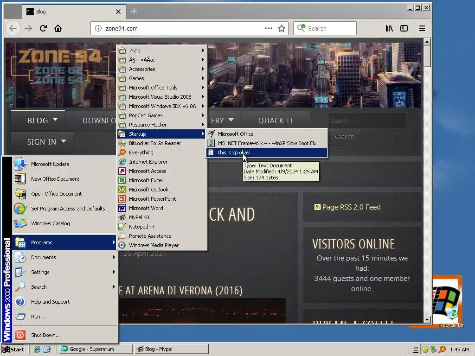Select Open Office Document in Start menu
This screenshot has height=356, width=475.
click(64, 194)
